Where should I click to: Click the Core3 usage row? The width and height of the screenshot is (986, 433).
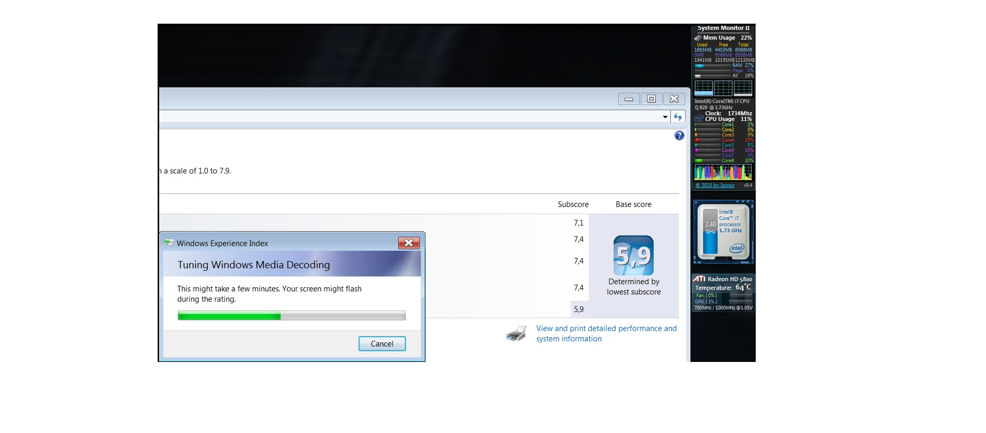pos(724,135)
